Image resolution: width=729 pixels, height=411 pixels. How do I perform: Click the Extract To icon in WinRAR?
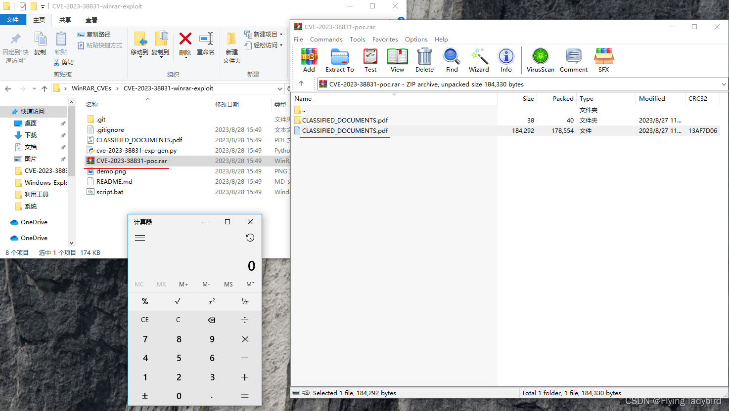coord(340,60)
